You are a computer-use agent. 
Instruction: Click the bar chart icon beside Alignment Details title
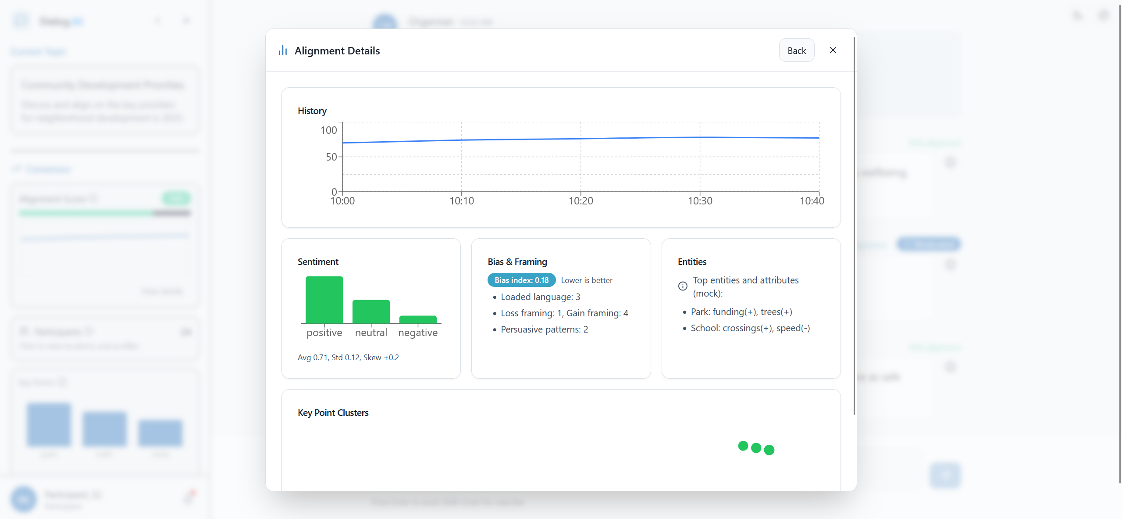pos(282,50)
